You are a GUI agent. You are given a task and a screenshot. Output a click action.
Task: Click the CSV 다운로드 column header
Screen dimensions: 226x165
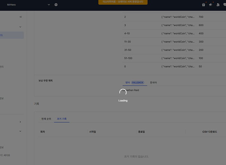click(x=210, y=132)
